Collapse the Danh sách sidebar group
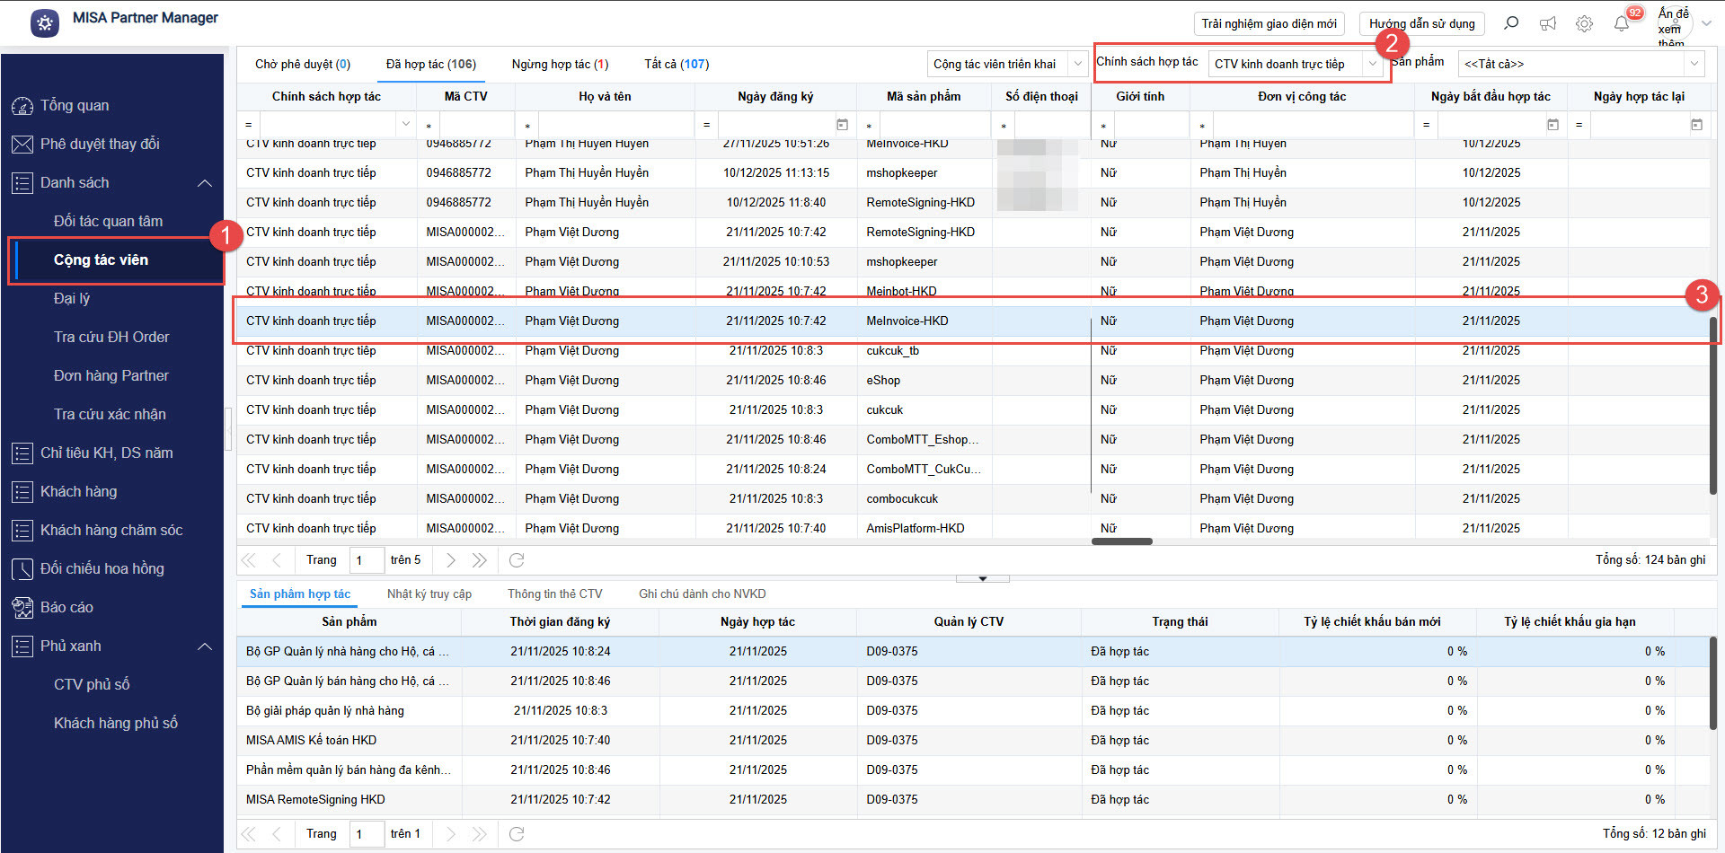The image size is (1725, 853). click(205, 183)
